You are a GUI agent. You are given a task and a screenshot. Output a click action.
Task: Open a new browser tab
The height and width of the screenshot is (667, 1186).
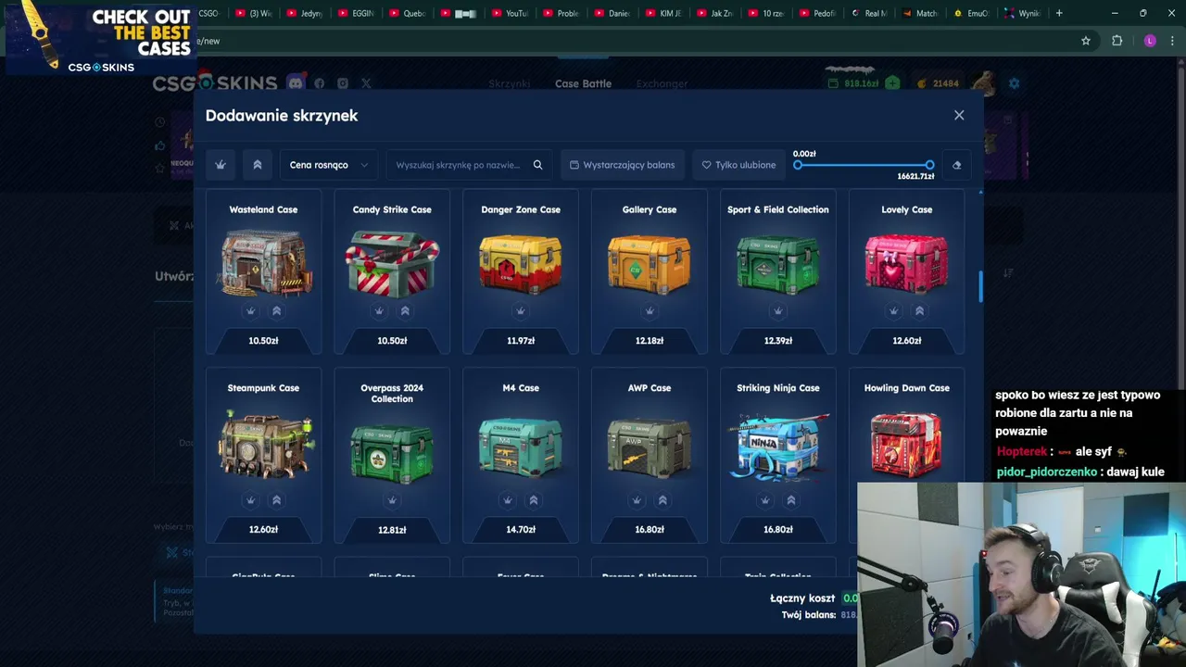(1059, 13)
